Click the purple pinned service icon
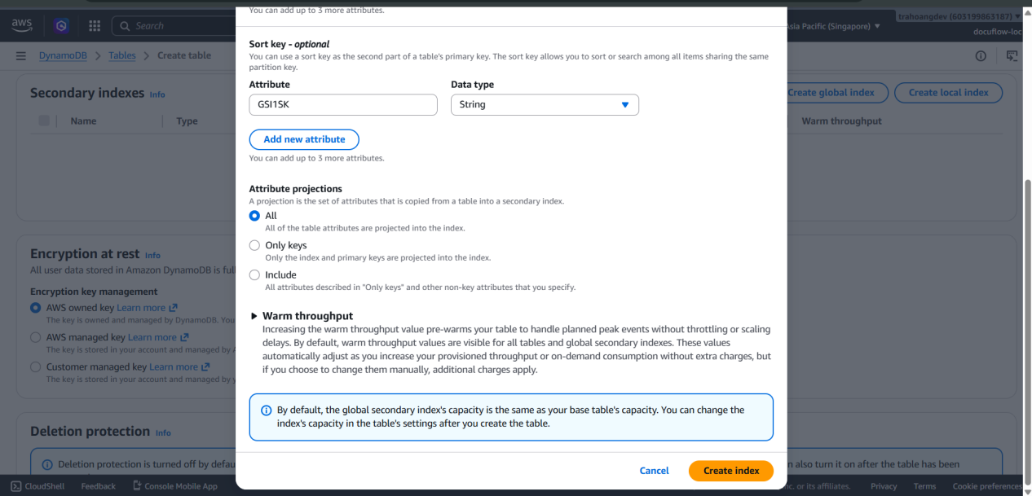 (61, 26)
